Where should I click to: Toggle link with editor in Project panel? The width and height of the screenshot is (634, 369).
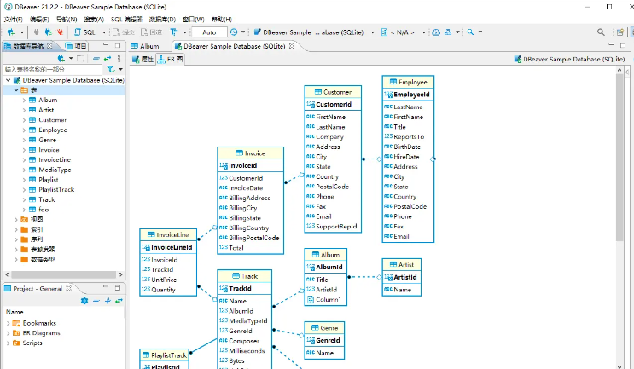(119, 301)
